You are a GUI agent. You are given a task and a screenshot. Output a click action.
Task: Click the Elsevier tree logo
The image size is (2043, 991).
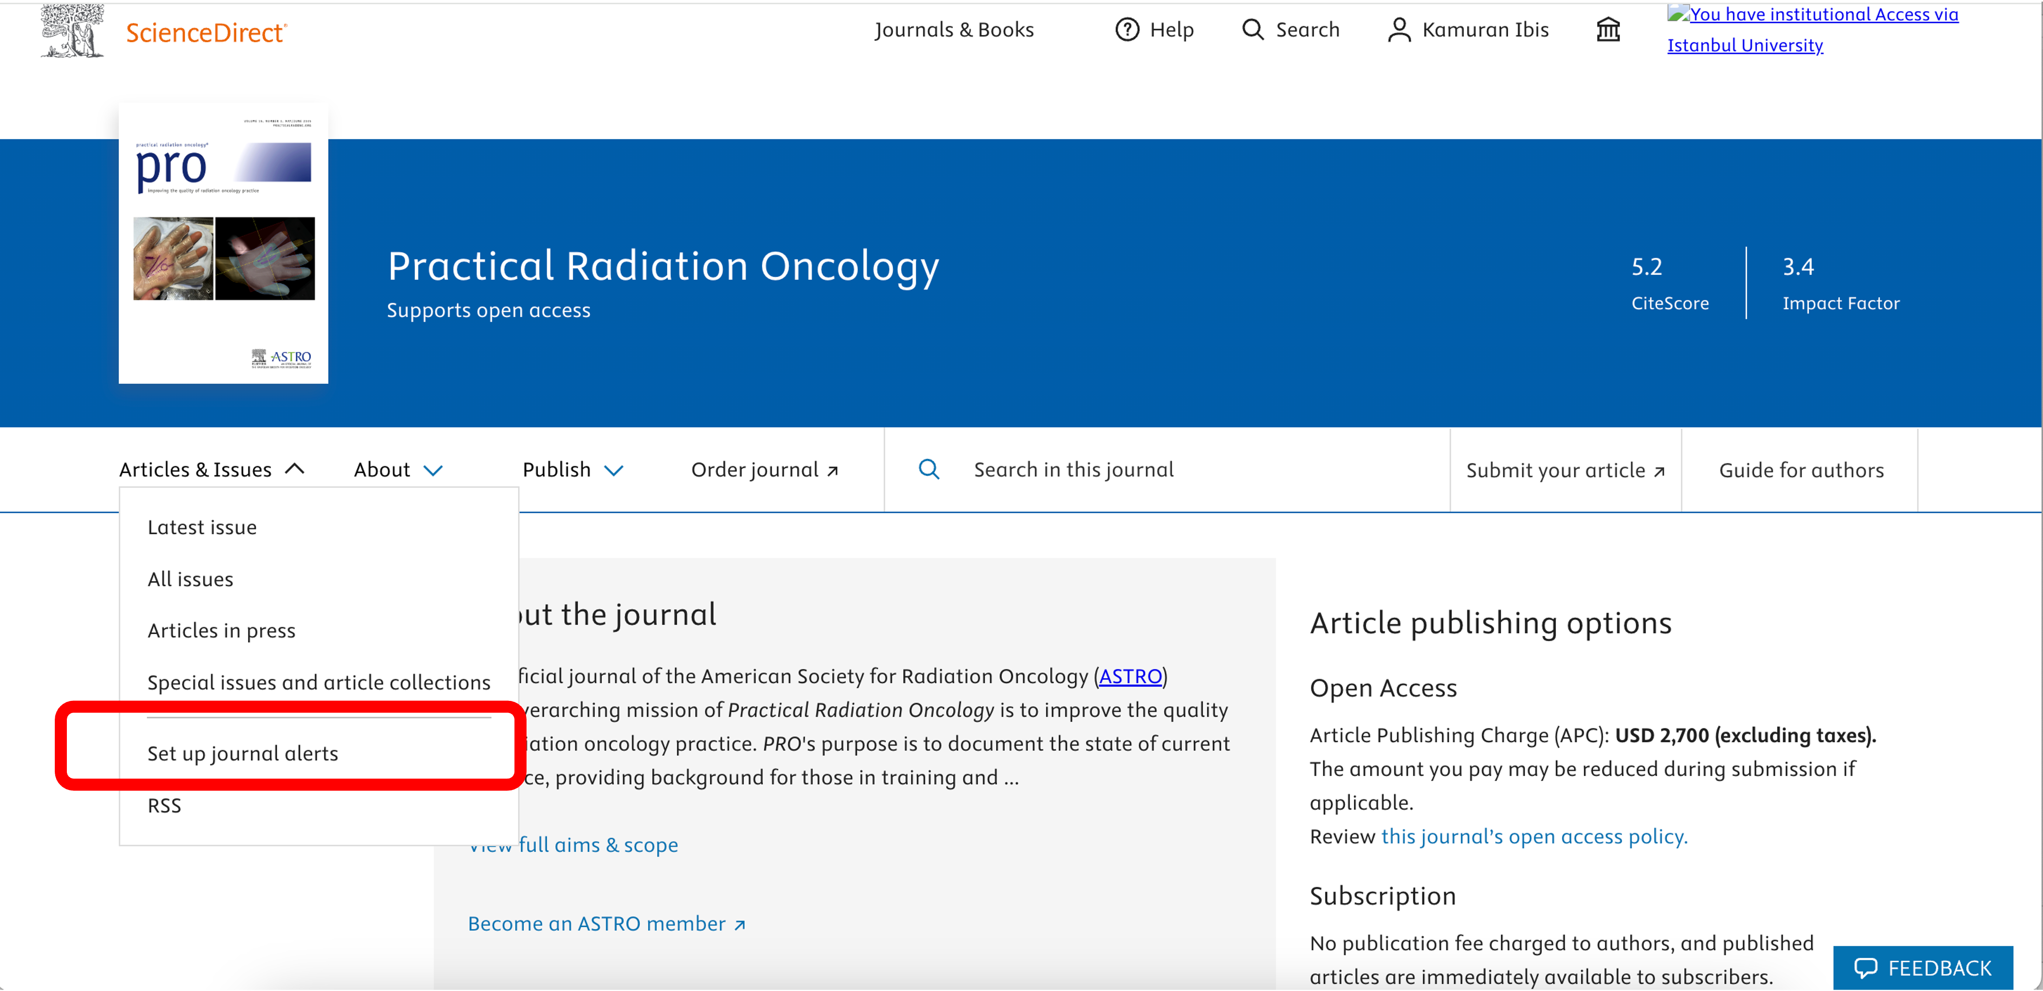72,30
